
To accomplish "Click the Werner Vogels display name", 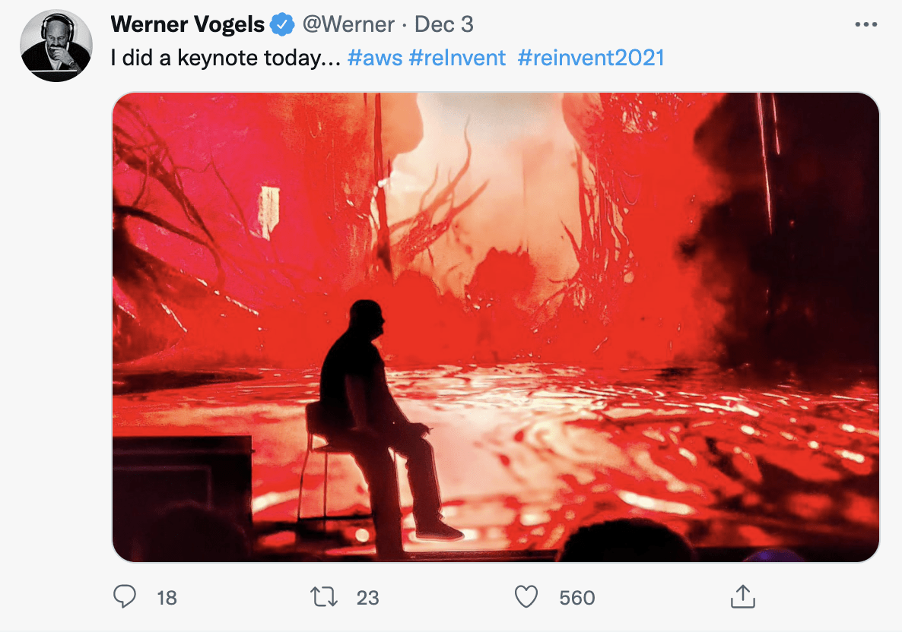I will [x=188, y=24].
